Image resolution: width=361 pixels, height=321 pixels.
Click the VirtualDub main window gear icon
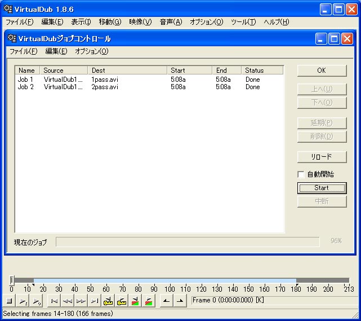8,9
